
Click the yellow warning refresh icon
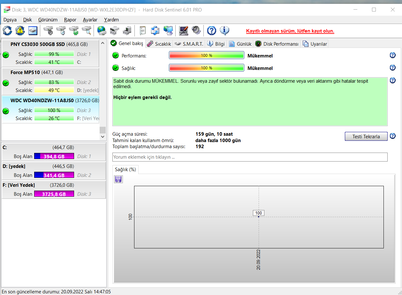[x=20, y=31]
